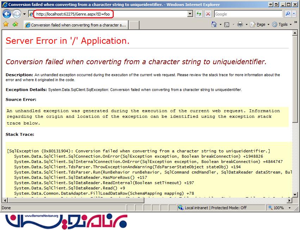The image size is (300, 230).
Task: Click the RSS feeds icon
Action: point(227,24)
